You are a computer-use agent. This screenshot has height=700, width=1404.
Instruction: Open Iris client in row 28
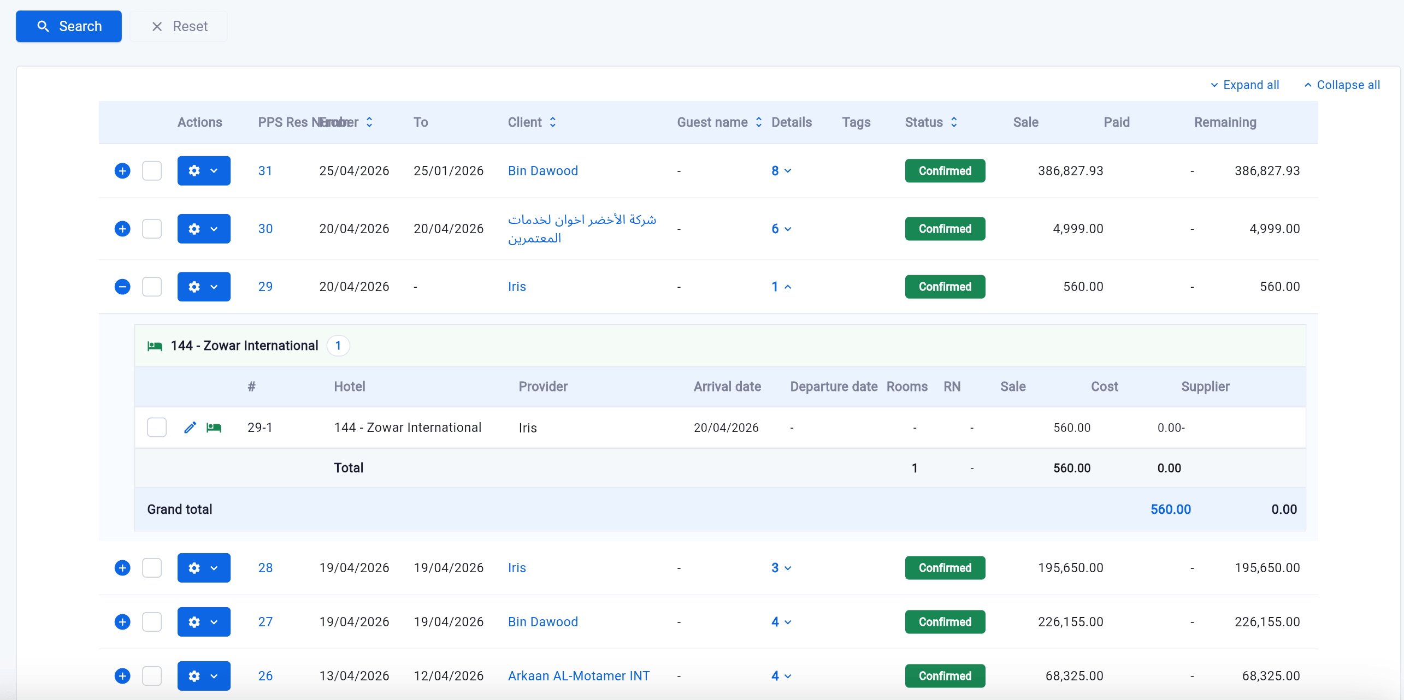tap(517, 568)
